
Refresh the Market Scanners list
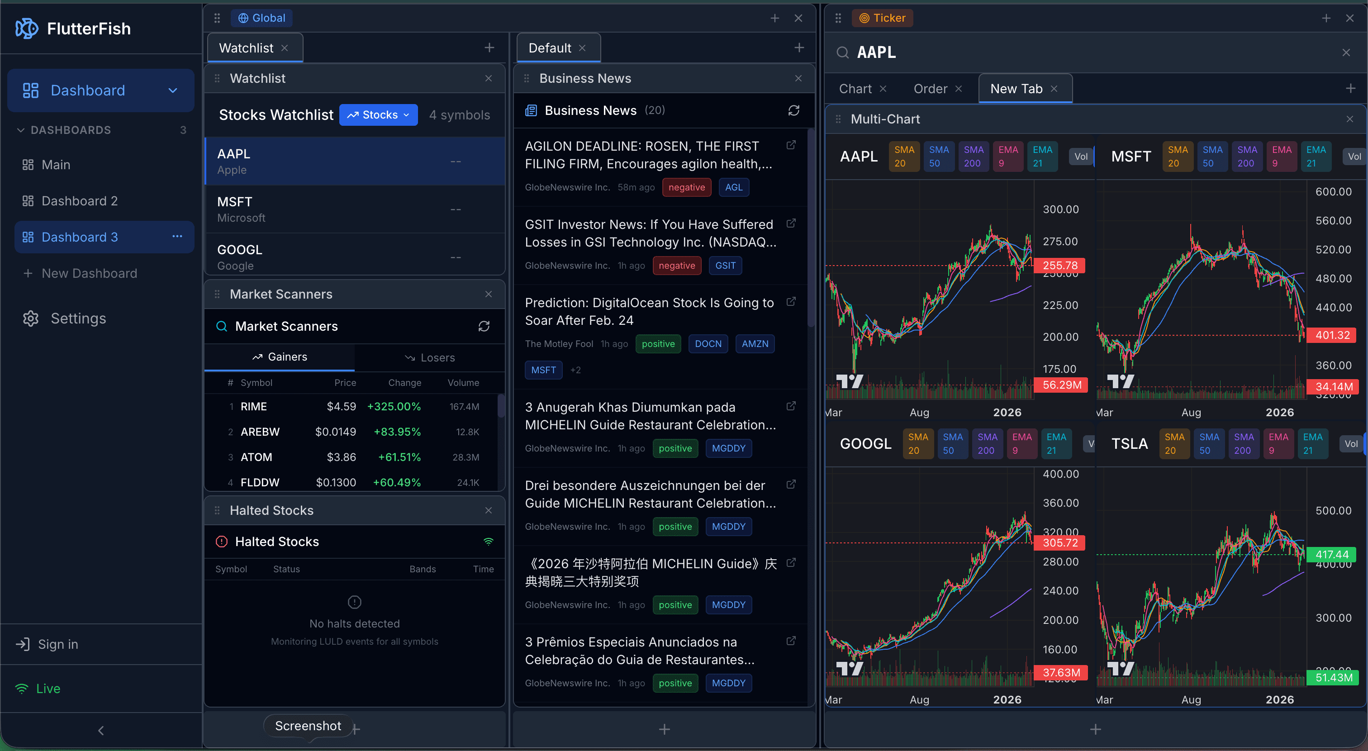click(483, 326)
